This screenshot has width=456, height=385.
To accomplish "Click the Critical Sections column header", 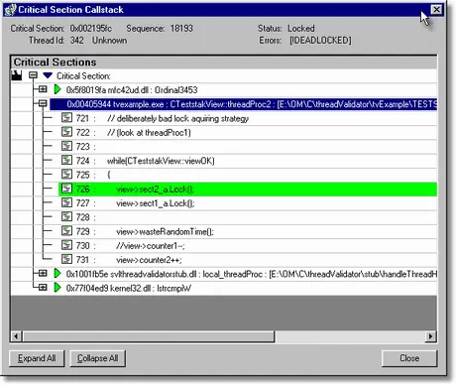I will coord(223,62).
